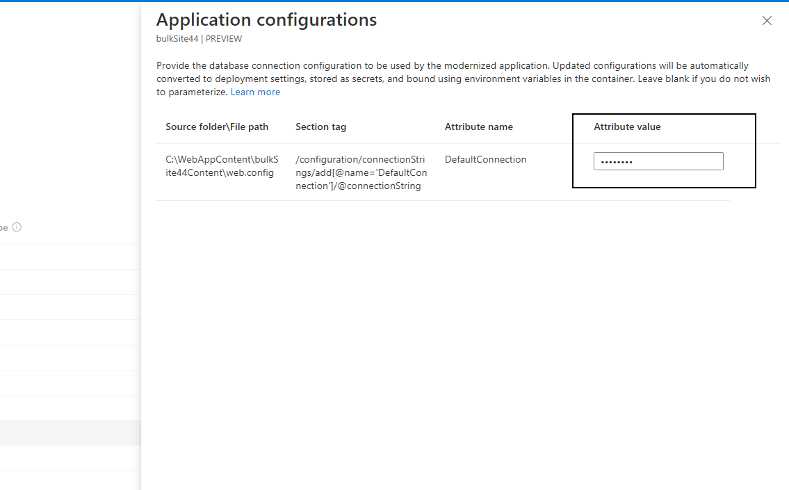
Task: Select the Source folder\File path column header
Action: [217, 126]
